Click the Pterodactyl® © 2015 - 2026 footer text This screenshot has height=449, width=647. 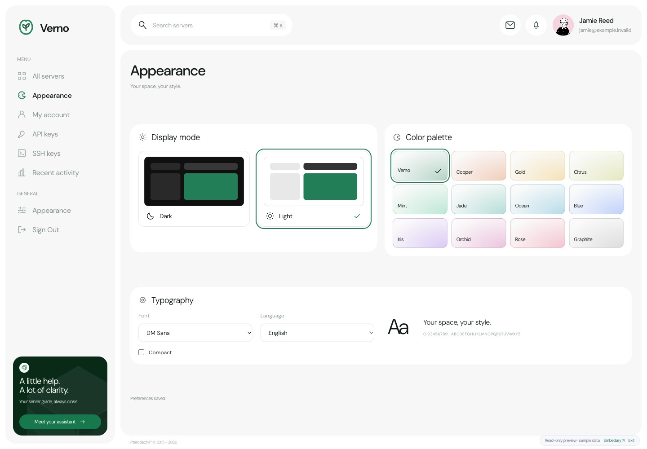click(154, 442)
